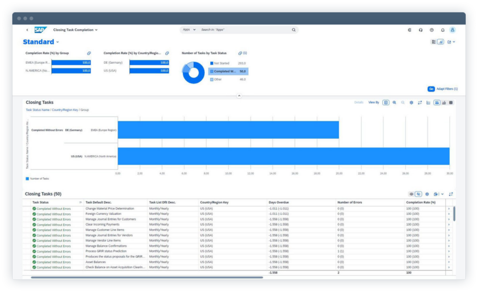Image resolution: width=478 pixels, height=292 pixels.
Task: Click the headset support icon
Action: (x=421, y=30)
